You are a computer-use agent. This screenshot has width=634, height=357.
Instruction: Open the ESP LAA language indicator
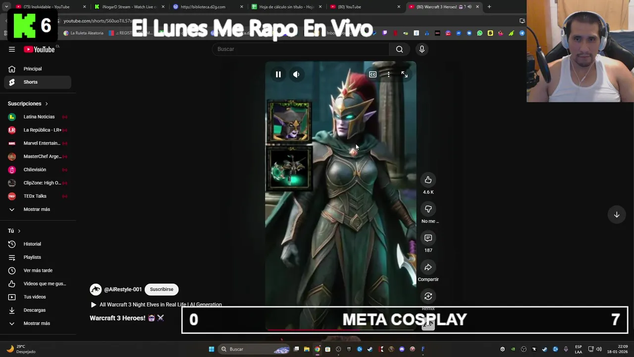tap(579, 349)
